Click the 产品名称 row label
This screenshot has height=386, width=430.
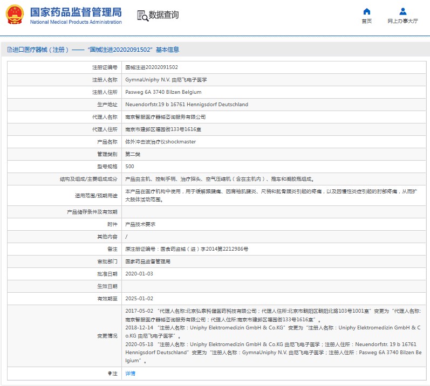point(107,142)
